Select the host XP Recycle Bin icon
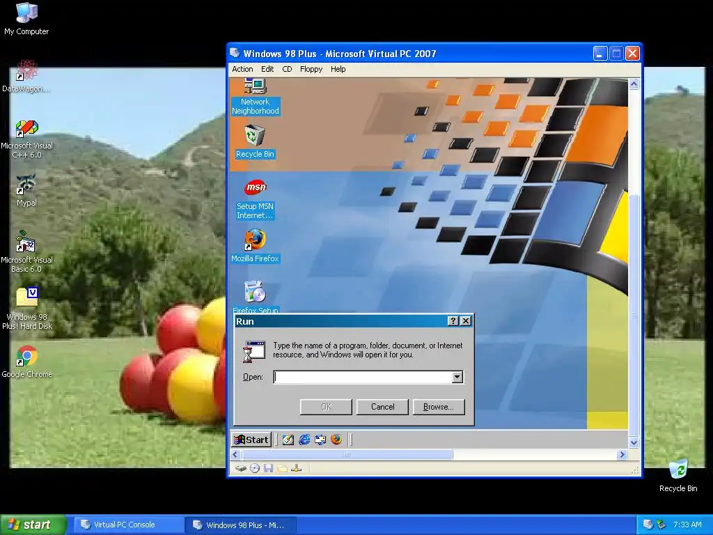The width and height of the screenshot is (713, 535). (x=678, y=476)
